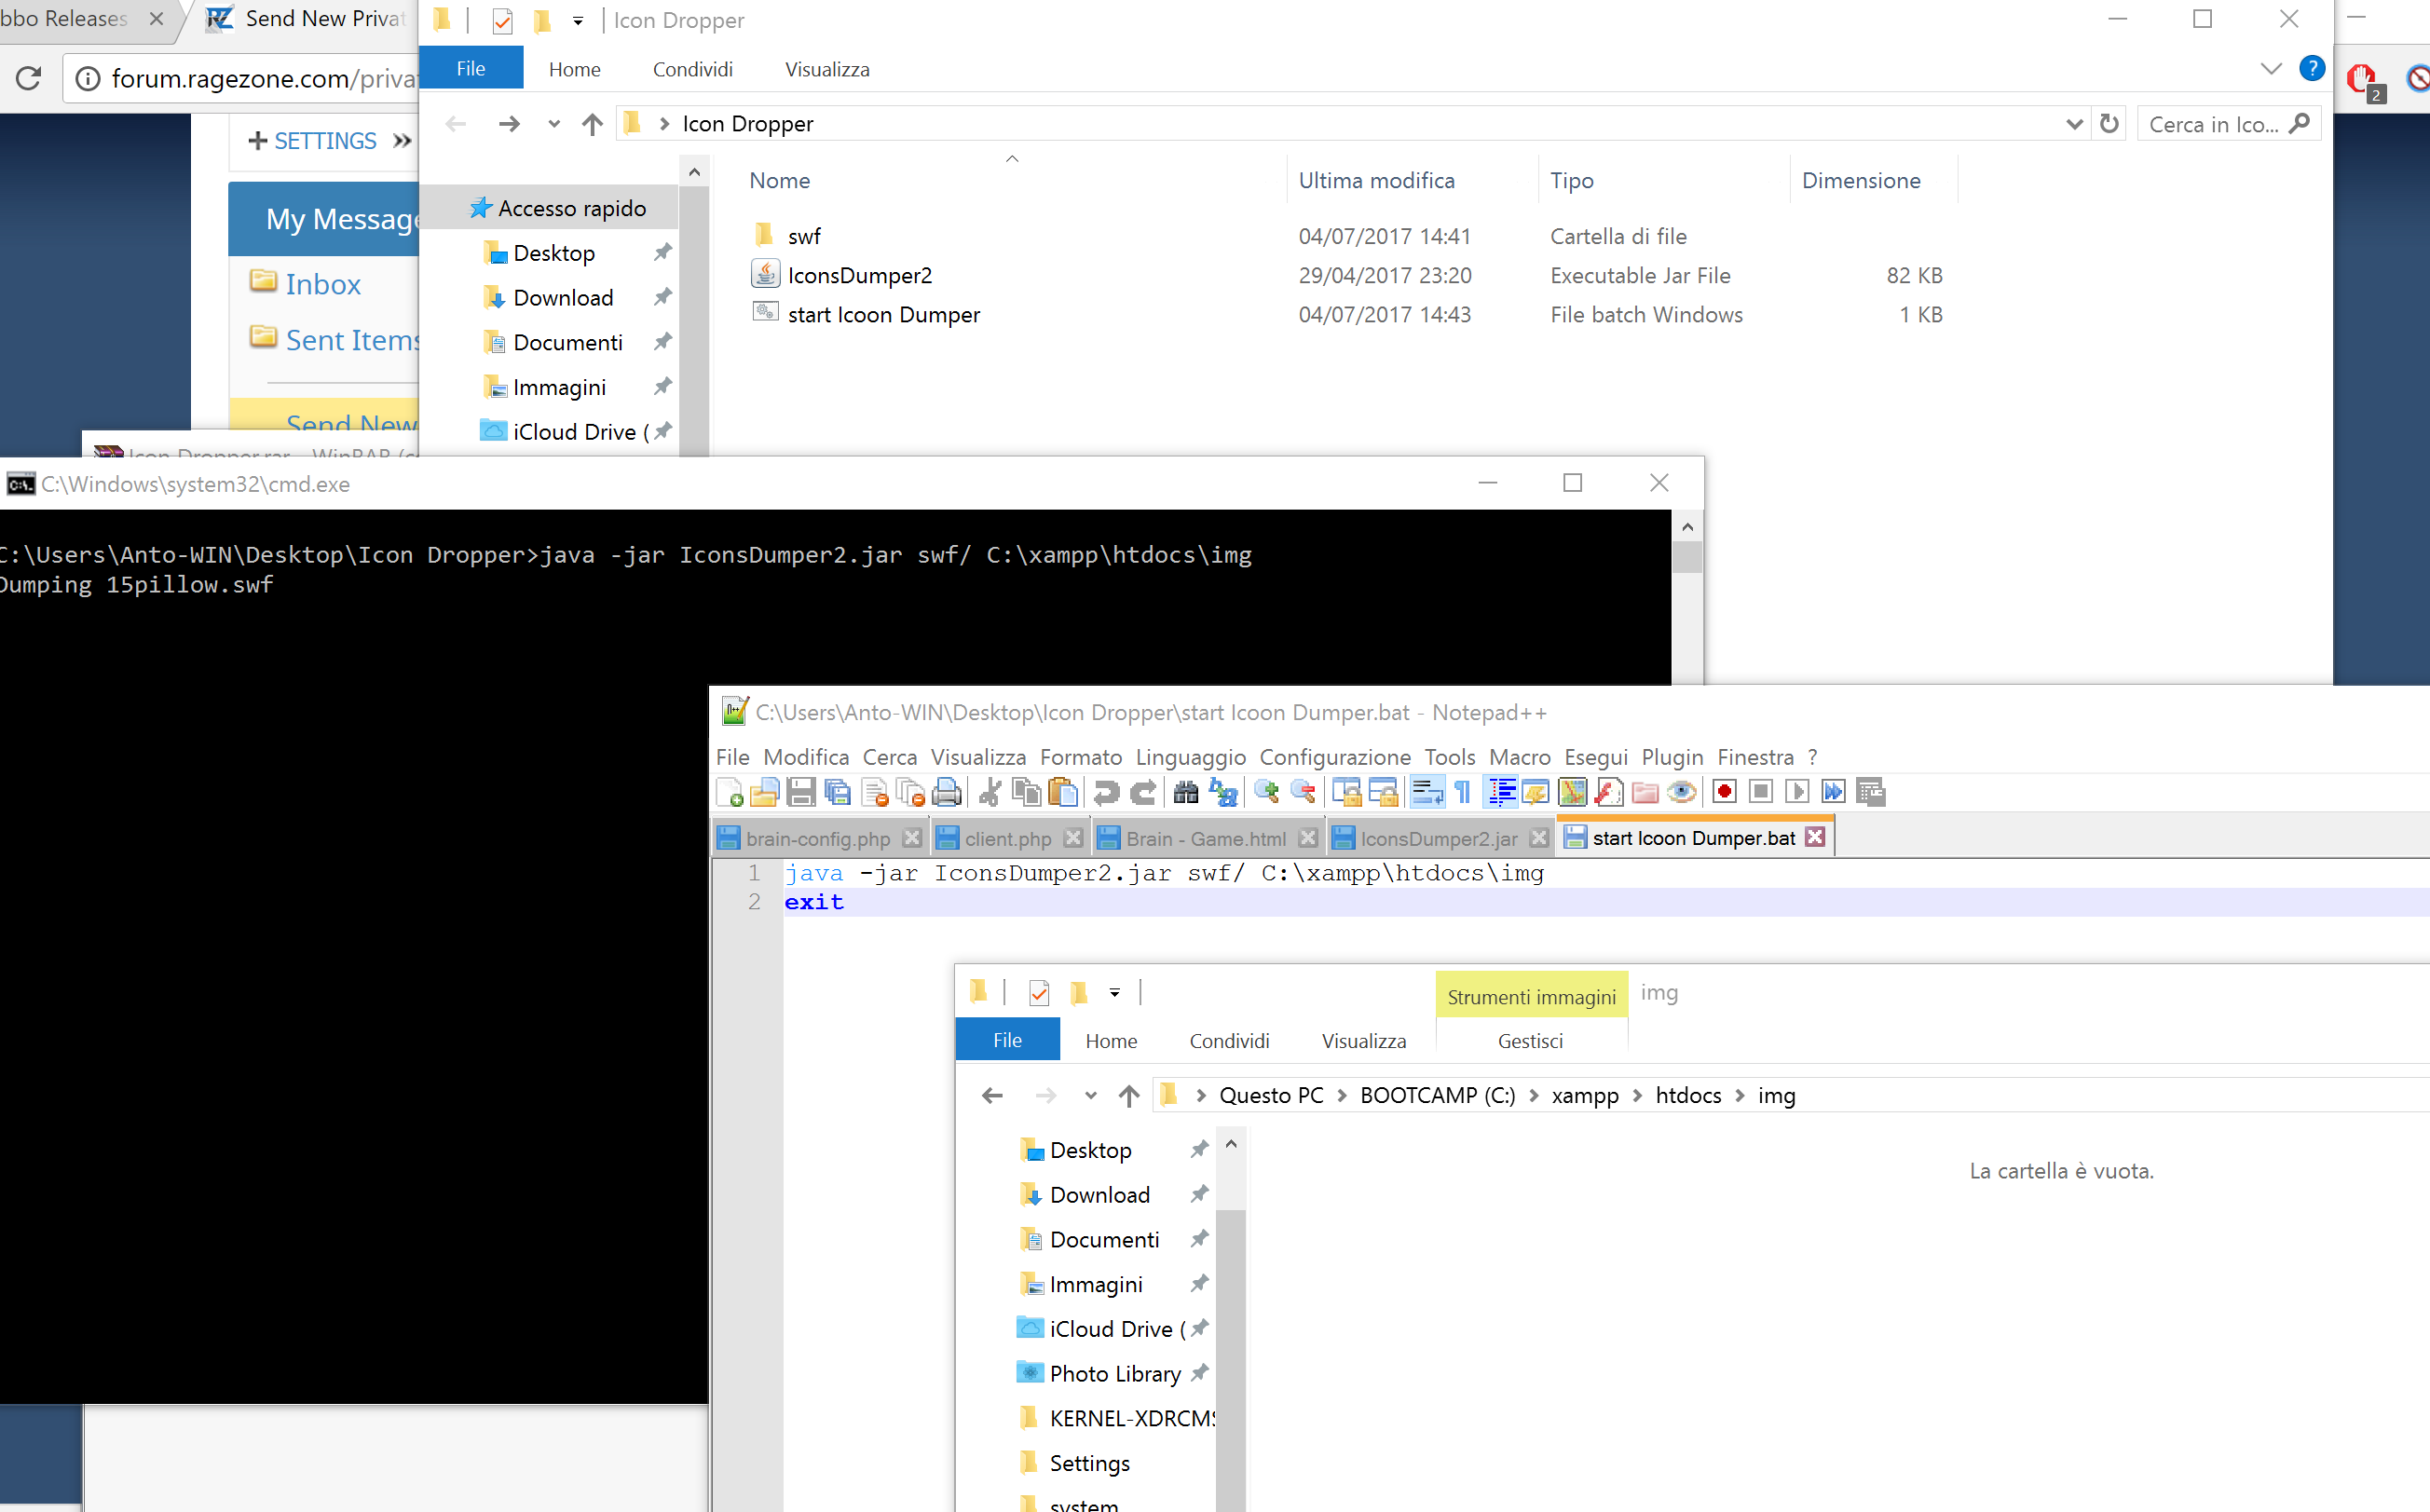2430x1512 pixels.
Task: Click the cmd window vertical scrollbar thumb
Action: point(1687,557)
